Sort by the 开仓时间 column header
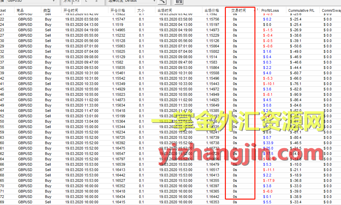The height and width of the screenshot is (205, 341). [71, 10]
